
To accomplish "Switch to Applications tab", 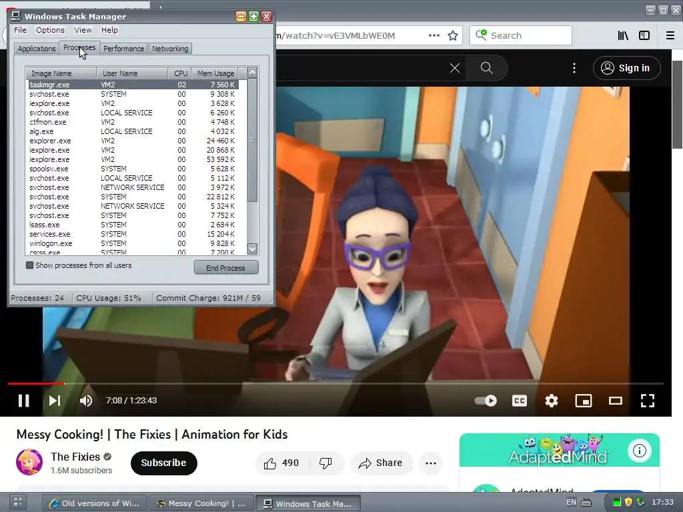I will pyautogui.click(x=37, y=49).
